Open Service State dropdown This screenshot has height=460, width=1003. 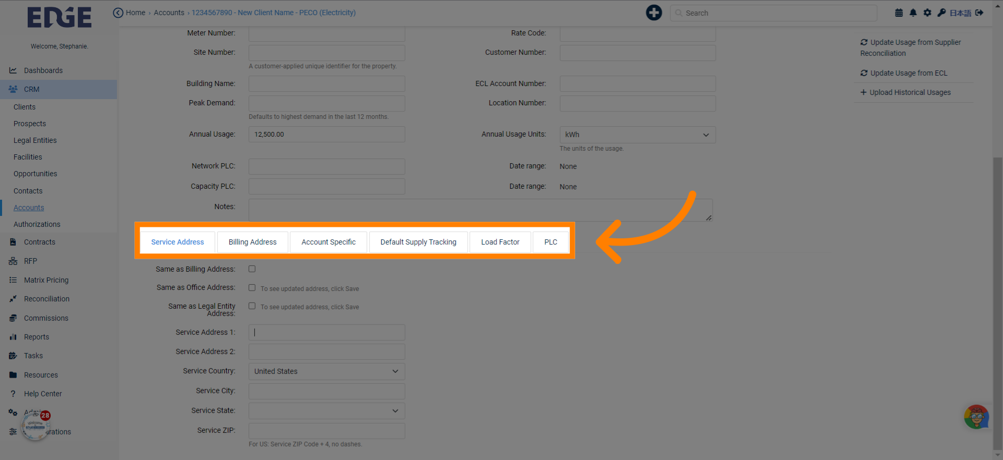click(x=326, y=411)
